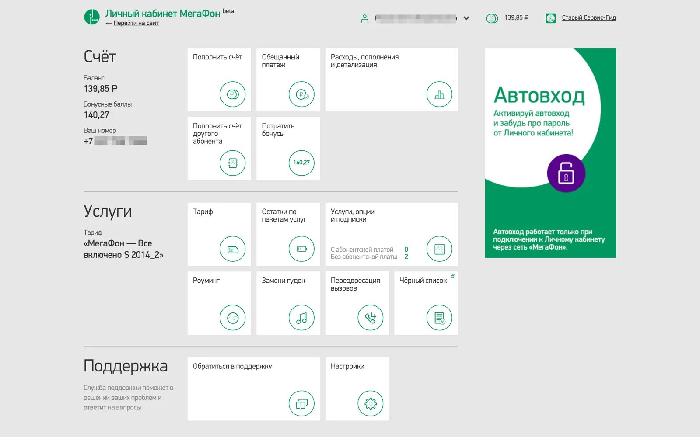Click the ruble balance coin icon in header
This screenshot has height=437, width=700.
(492, 18)
